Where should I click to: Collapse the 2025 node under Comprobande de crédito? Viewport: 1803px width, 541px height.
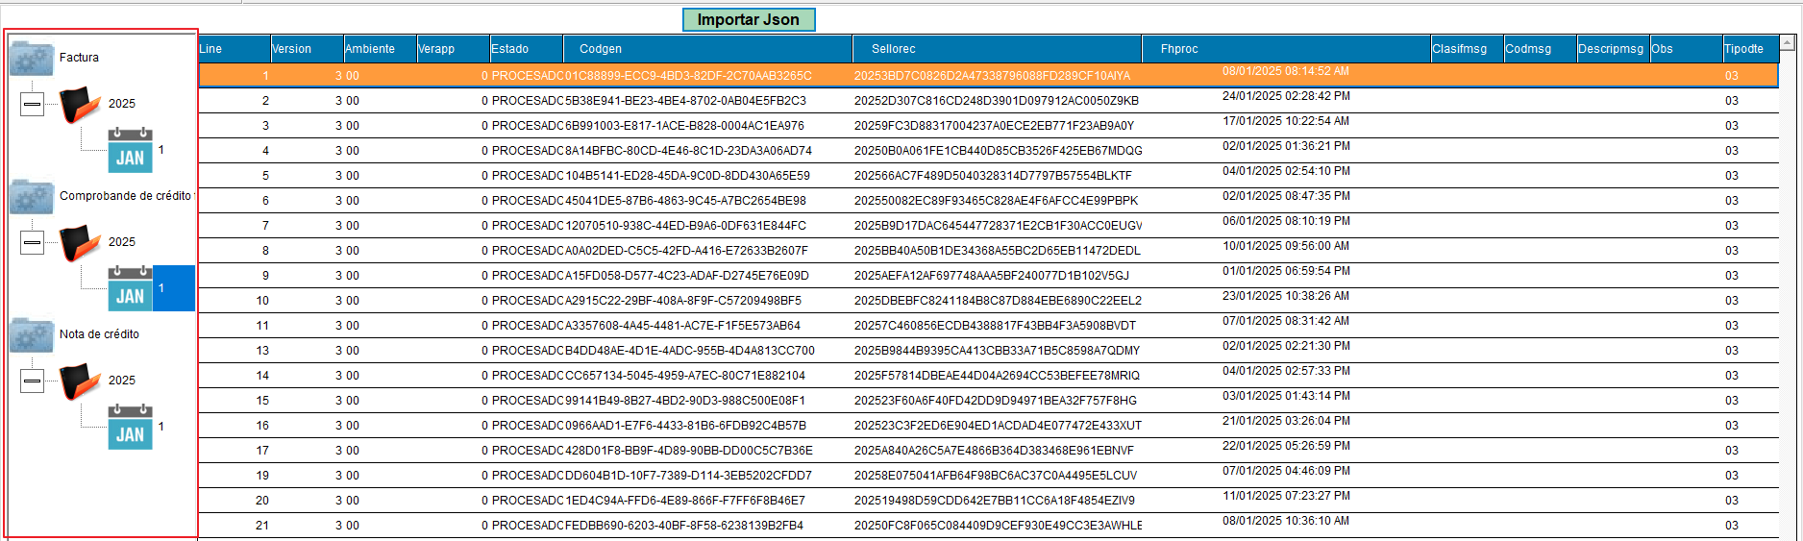click(32, 242)
